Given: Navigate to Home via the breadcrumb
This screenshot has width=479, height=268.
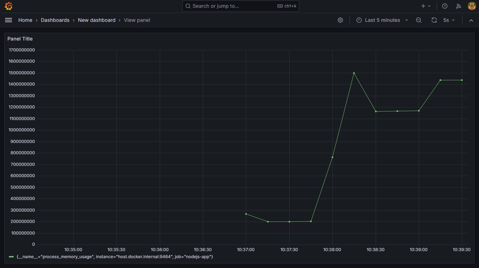Looking at the screenshot, I should pyautogui.click(x=25, y=20).
